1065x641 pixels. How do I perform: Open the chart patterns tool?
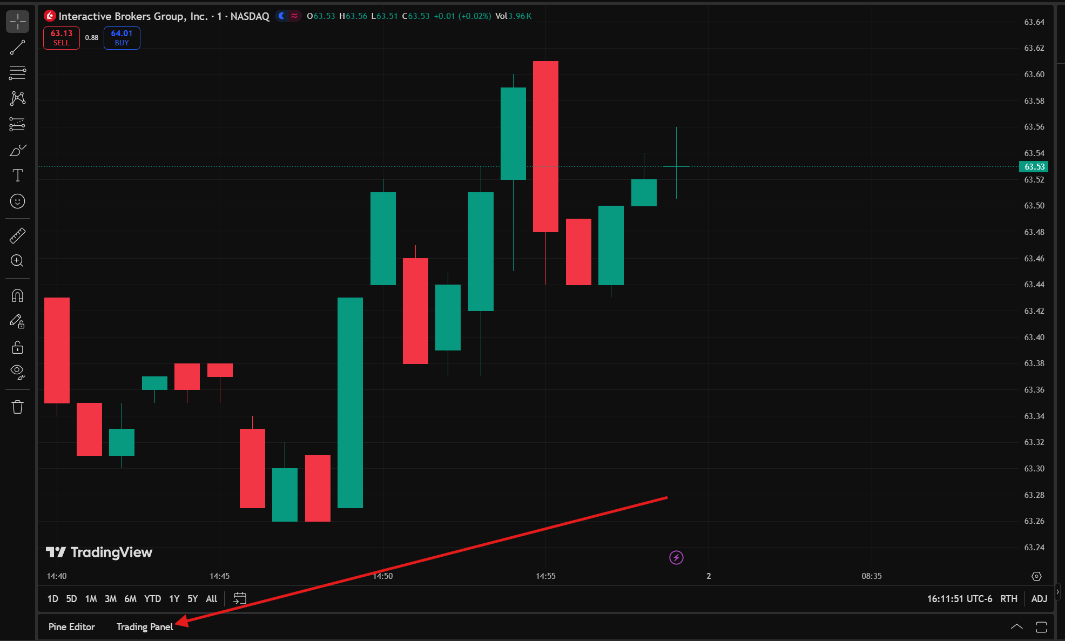(x=18, y=98)
